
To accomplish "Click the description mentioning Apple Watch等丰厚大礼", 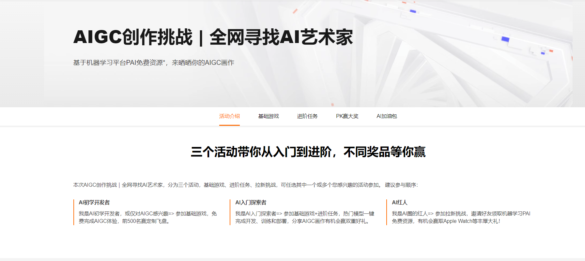I will [x=461, y=217].
